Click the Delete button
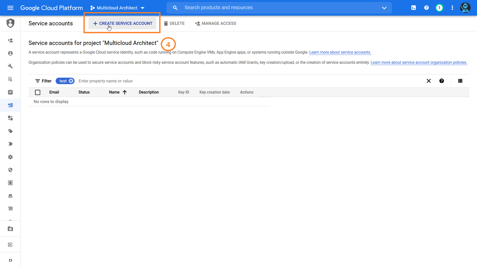Image resolution: width=477 pixels, height=268 pixels. [x=174, y=23]
